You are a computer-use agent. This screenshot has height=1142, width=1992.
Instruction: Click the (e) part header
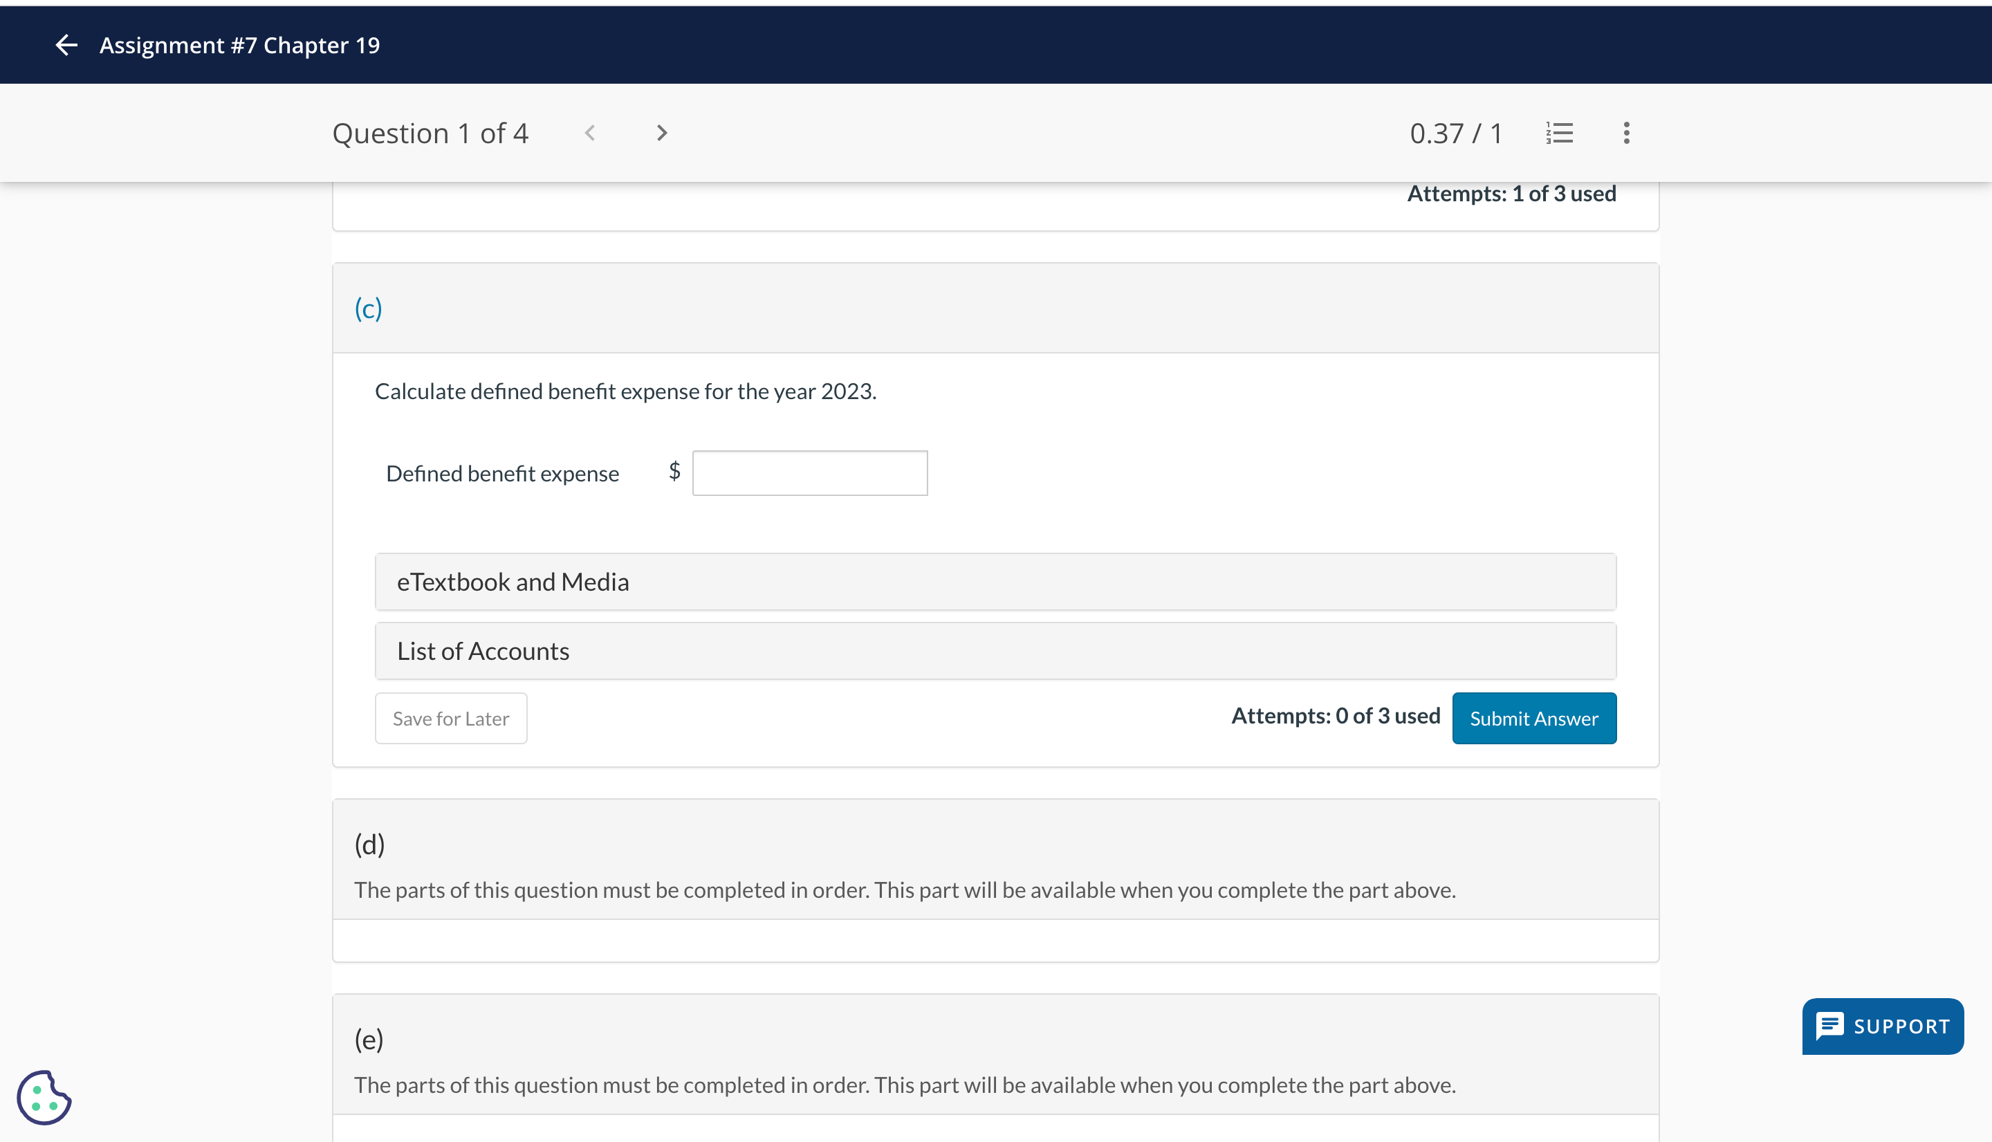(x=369, y=1039)
